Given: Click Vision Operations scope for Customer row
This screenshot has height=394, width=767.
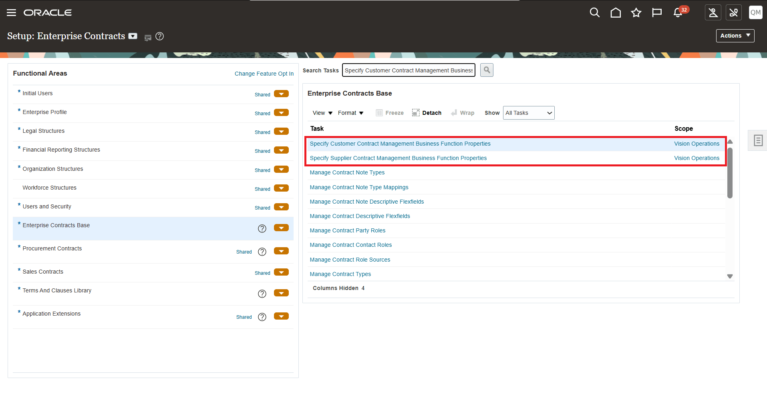Looking at the screenshot, I should tap(697, 144).
